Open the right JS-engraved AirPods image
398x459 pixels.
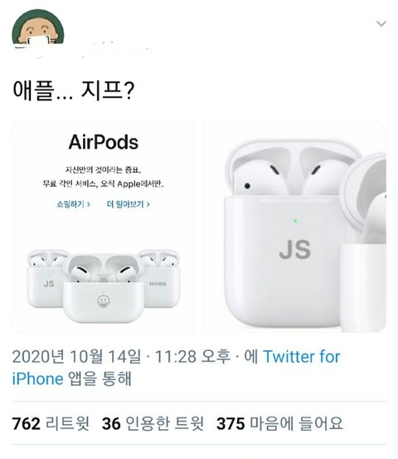pyautogui.click(x=294, y=227)
